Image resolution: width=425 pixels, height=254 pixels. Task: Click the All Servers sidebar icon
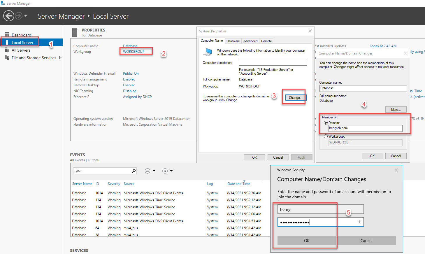pos(7,50)
